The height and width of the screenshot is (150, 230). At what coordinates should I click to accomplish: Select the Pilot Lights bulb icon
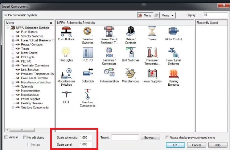66,52
